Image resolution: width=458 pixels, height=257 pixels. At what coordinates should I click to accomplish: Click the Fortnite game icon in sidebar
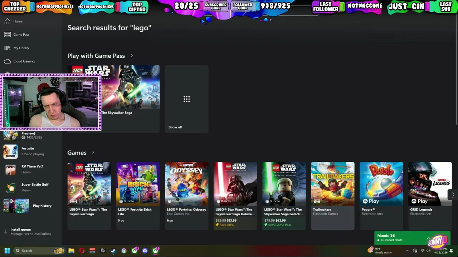coord(10,151)
